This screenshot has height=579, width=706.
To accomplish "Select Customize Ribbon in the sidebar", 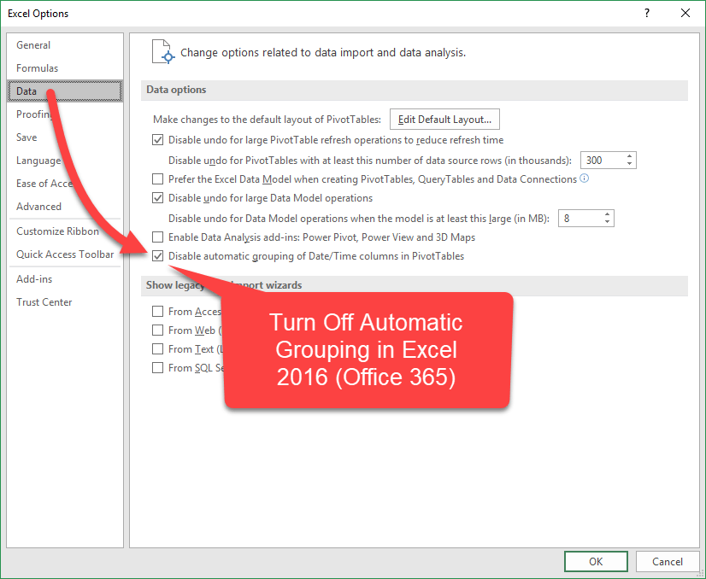I will (57, 231).
